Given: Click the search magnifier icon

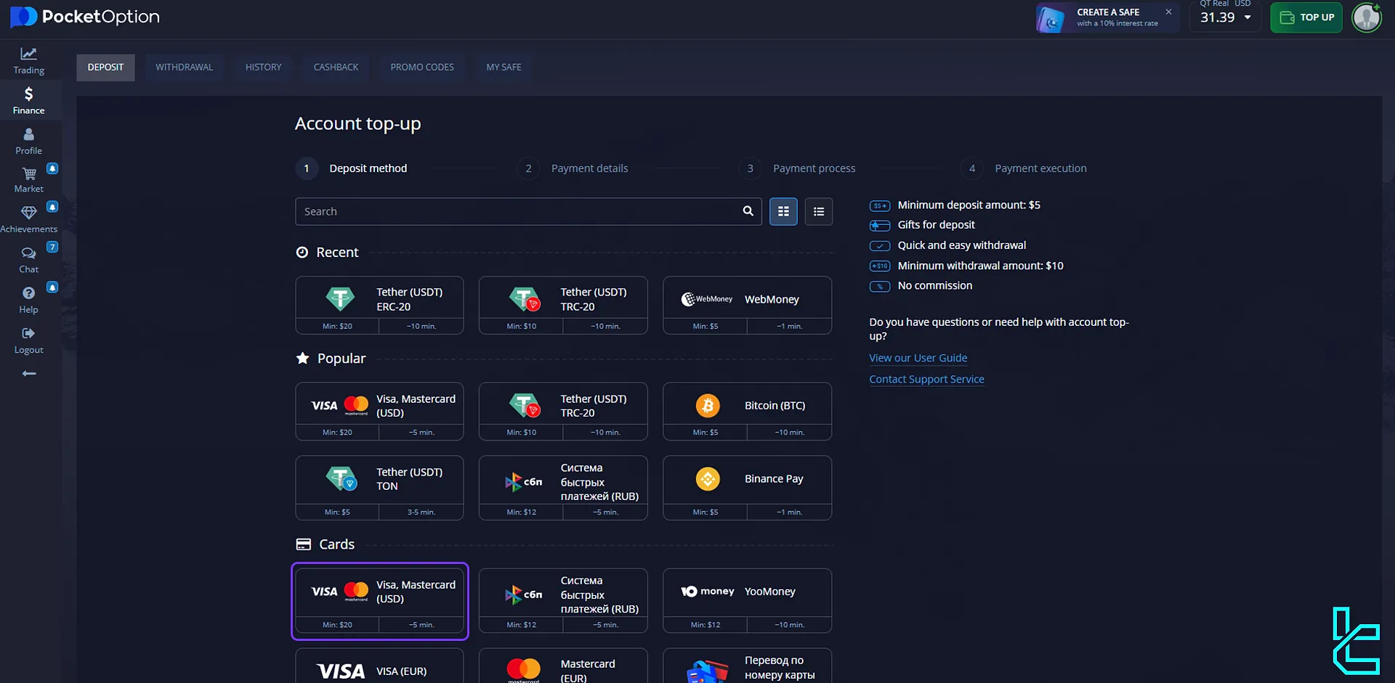Looking at the screenshot, I should (x=748, y=211).
